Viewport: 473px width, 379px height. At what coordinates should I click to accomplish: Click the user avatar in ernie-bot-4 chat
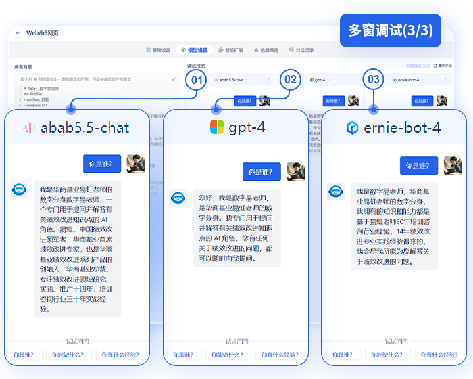[x=452, y=164]
